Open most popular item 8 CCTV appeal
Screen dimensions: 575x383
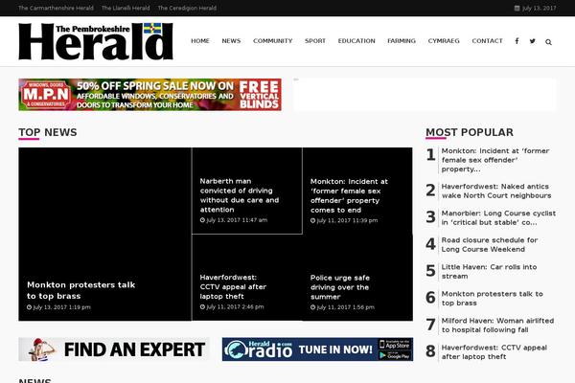point(494,351)
